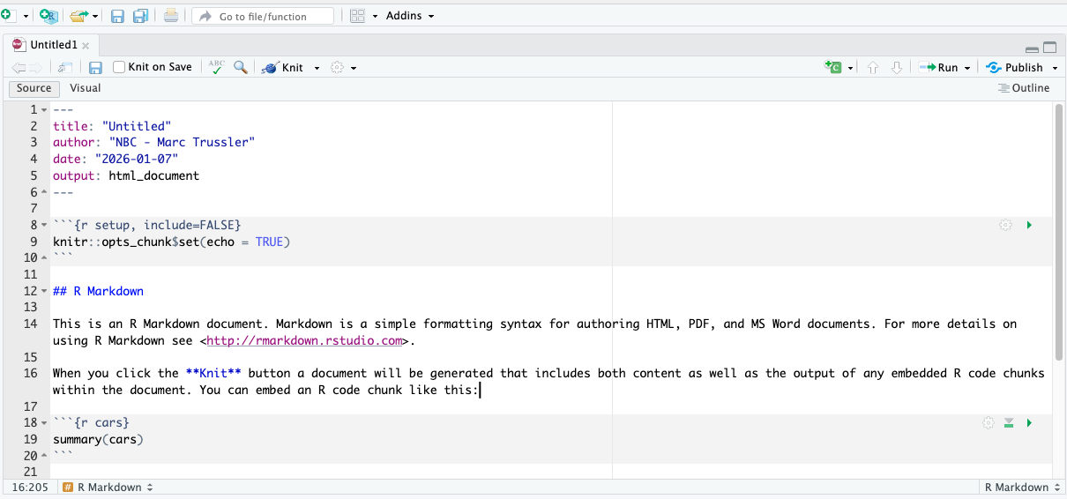This screenshot has height=499, width=1067.
Task: Toggle the Outline pane
Action: [1024, 88]
